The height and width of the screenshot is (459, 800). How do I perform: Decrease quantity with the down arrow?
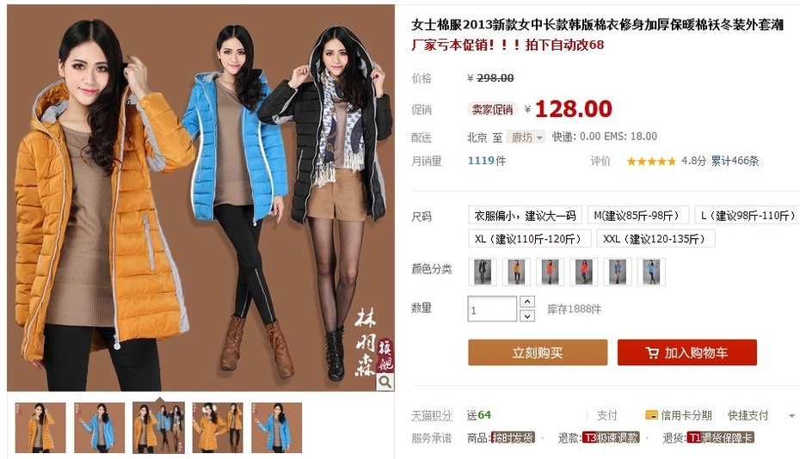(x=527, y=316)
